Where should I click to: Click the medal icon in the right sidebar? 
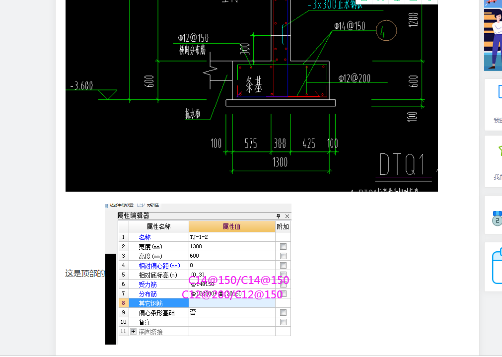(497, 218)
